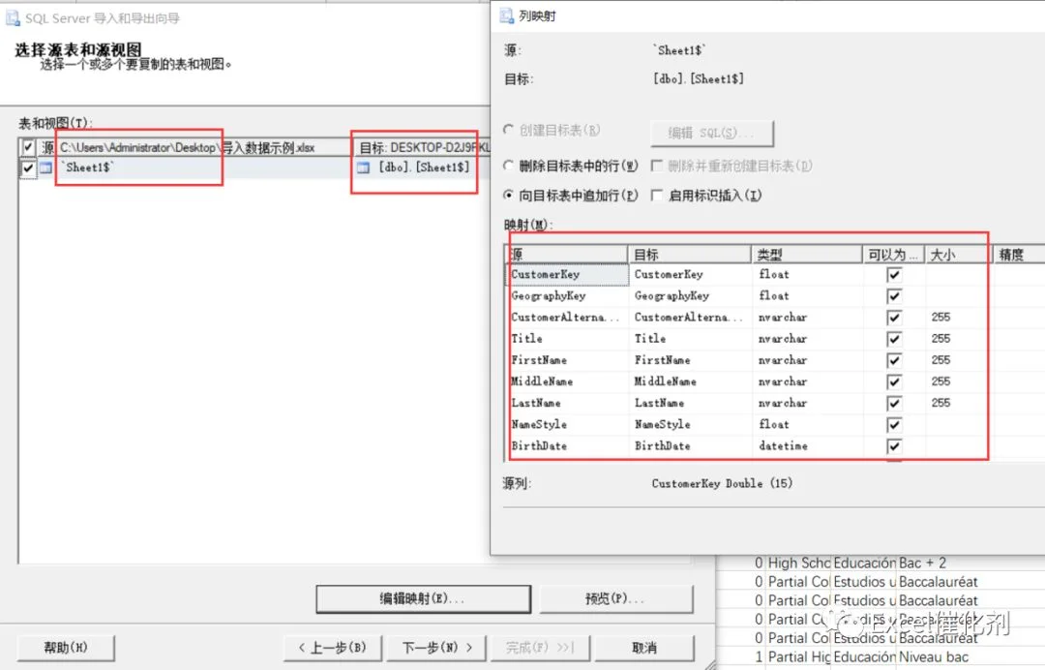Click the 大小 column header in mapping grid
Image resolution: width=1045 pixels, height=670 pixels.
pos(958,254)
